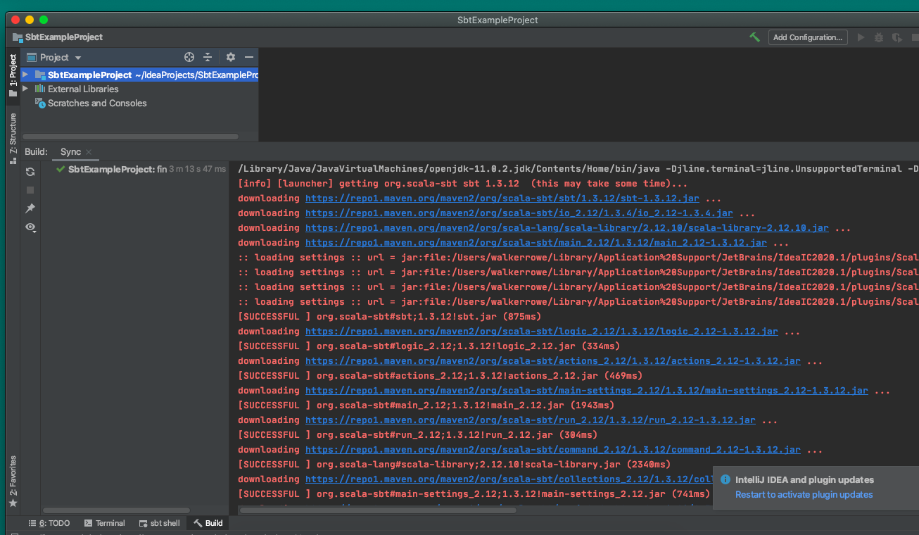This screenshot has height=535, width=919.
Task: Open Add Configuration dialog
Action: pyautogui.click(x=807, y=37)
